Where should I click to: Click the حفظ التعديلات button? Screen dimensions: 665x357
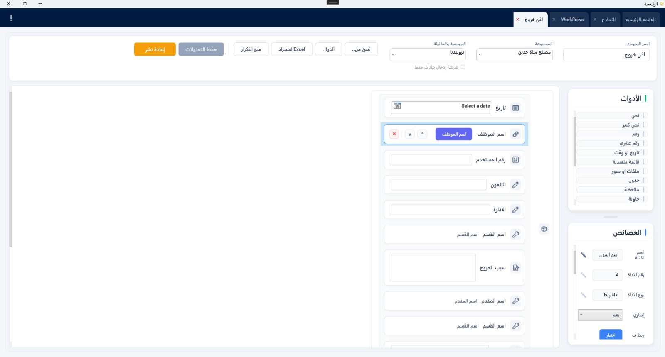pyautogui.click(x=201, y=49)
